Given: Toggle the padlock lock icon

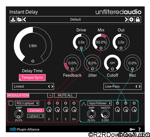Looking at the screenshot, I should pos(138,19).
